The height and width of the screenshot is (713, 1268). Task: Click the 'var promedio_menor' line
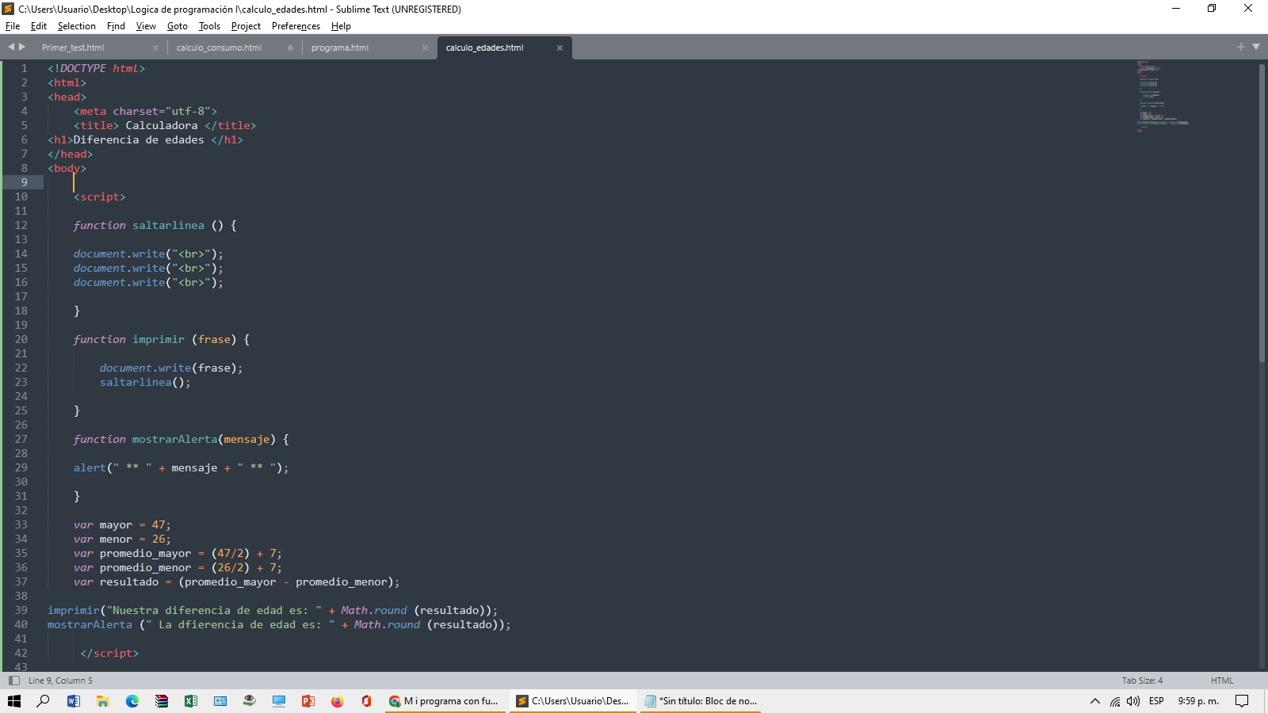point(178,567)
